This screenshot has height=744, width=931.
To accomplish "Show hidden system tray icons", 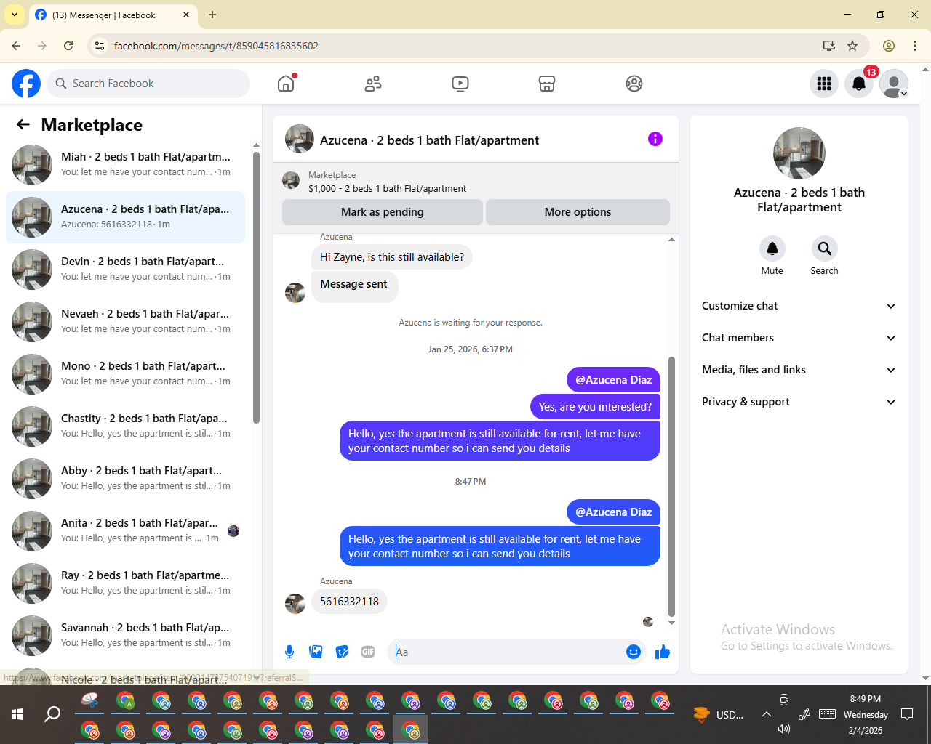I will click(x=767, y=714).
